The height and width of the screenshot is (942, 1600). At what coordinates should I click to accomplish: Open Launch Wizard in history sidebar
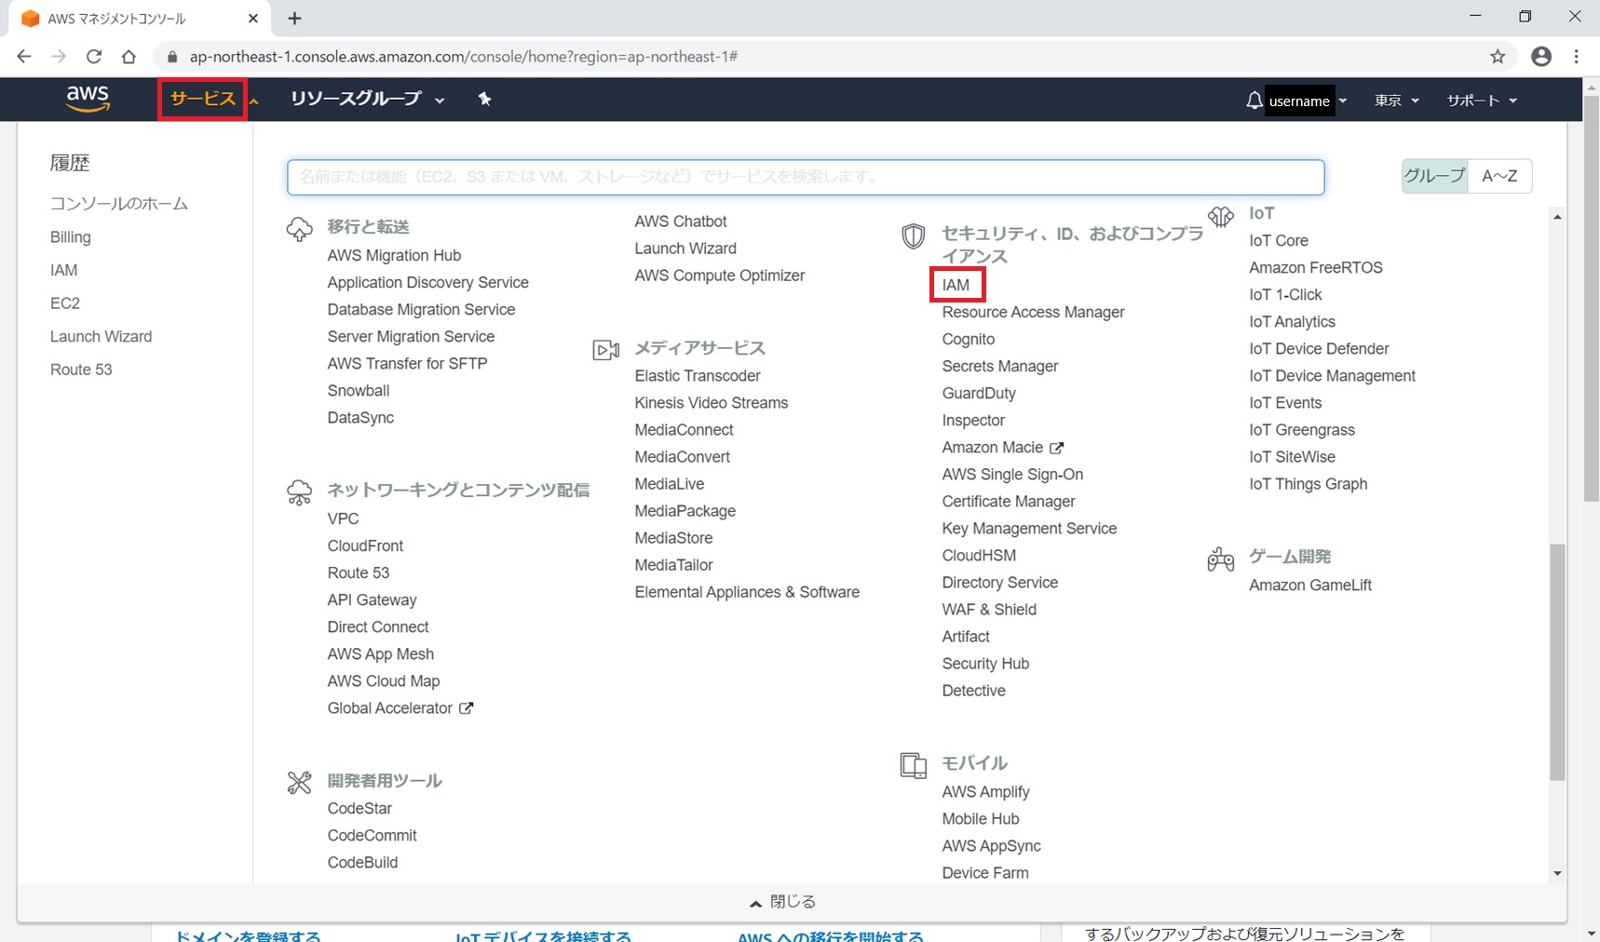pyautogui.click(x=101, y=337)
